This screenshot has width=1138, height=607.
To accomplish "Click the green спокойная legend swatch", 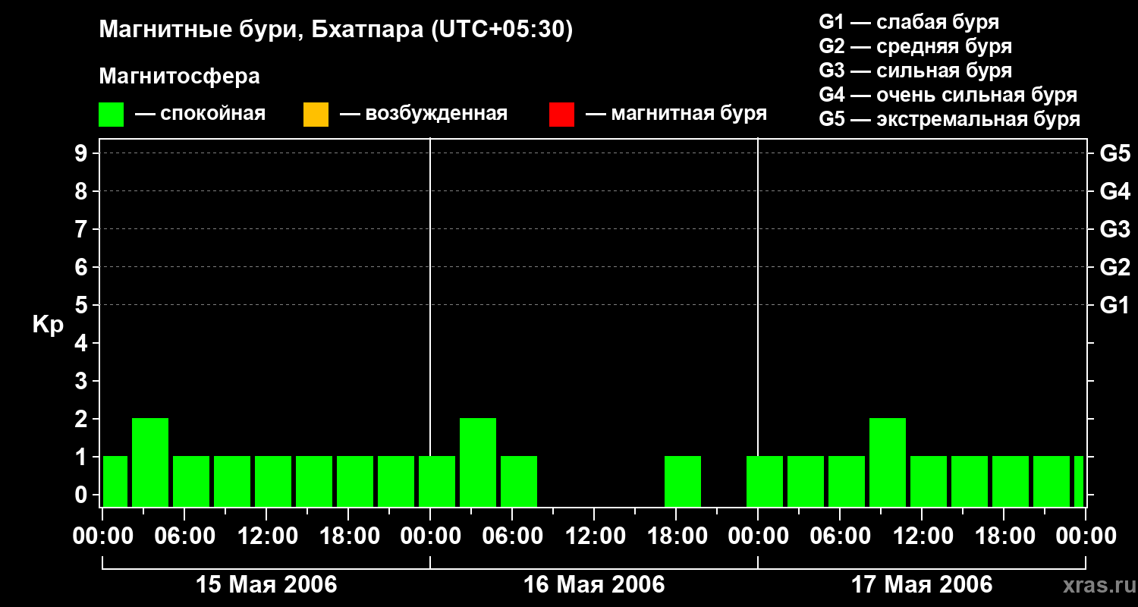I will click(112, 115).
